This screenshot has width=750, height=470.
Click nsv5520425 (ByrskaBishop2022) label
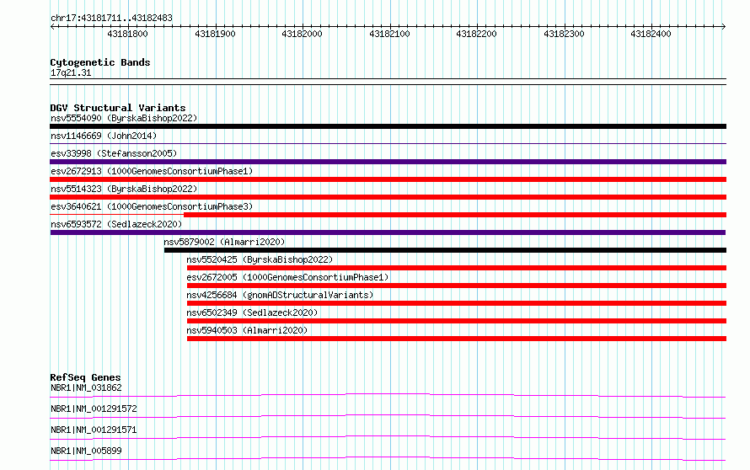coord(260,259)
